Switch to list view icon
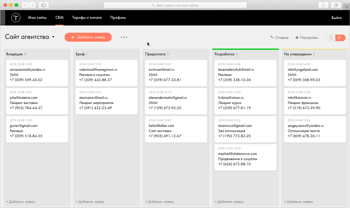The width and height of the screenshot is (350, 208). click(x=331, y=38)
